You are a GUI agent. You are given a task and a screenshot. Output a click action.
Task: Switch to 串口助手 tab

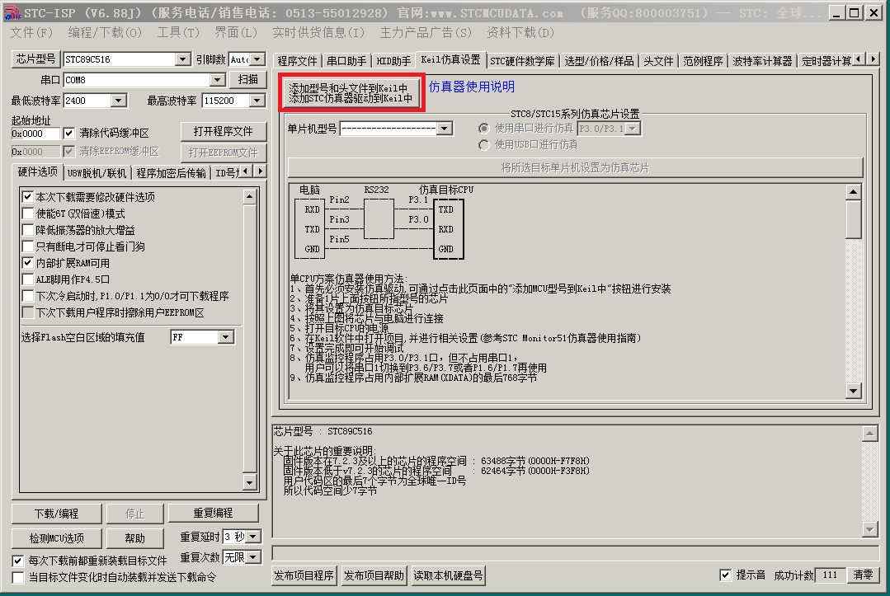(346, 61)
